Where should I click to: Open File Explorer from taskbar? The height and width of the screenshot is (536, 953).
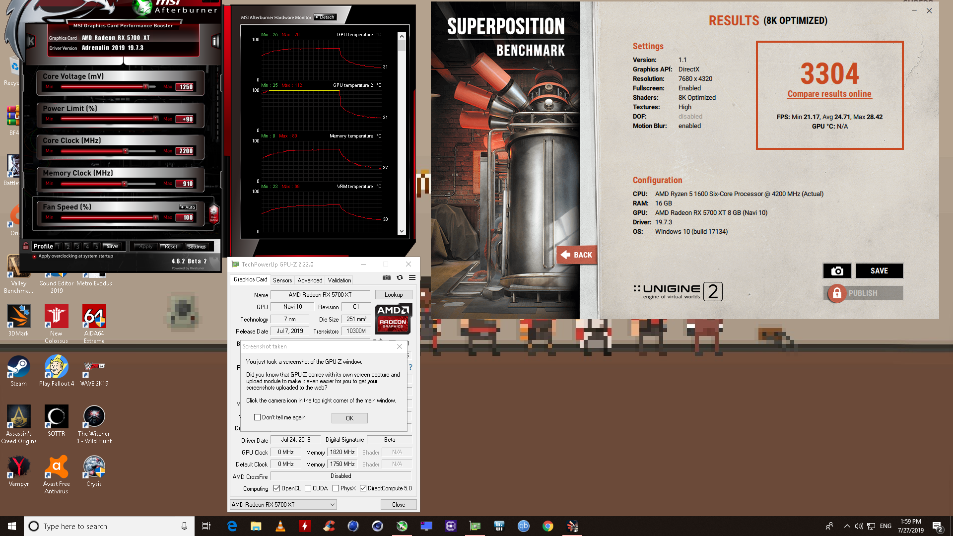[256, 526]
